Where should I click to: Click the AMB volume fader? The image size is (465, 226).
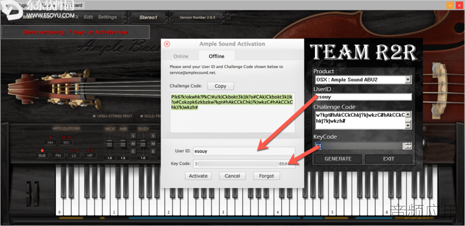pos(123,144)
